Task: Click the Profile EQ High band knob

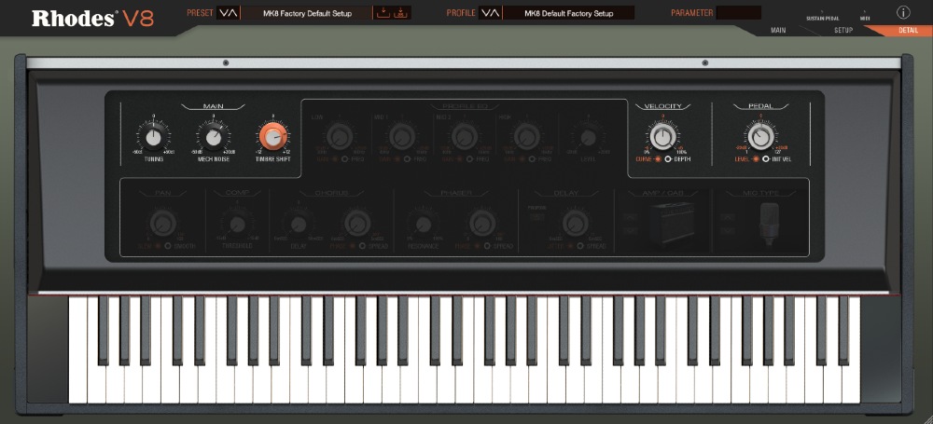Action: (526, 137)
